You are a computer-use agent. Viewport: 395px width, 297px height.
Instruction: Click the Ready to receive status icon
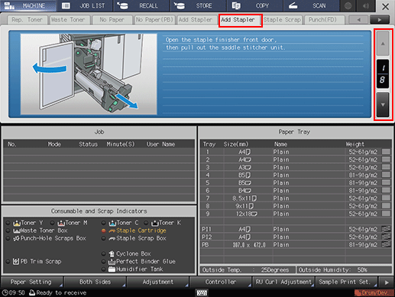32,292
